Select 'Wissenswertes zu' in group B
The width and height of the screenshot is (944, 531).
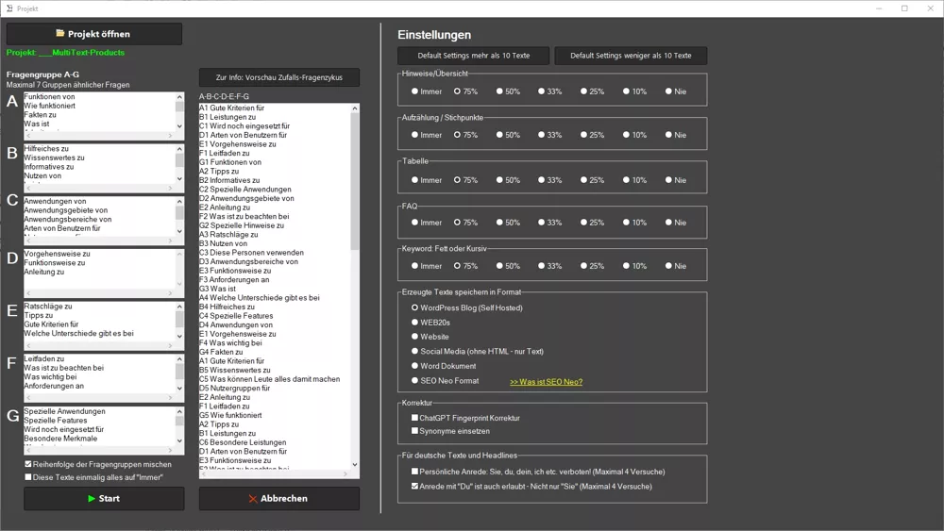[x=54, y=158]
